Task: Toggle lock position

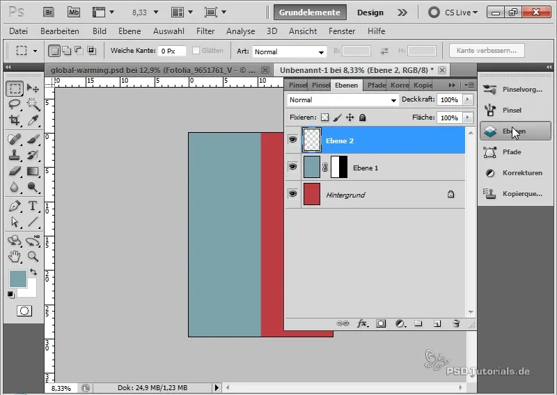Action: point(350,118)
